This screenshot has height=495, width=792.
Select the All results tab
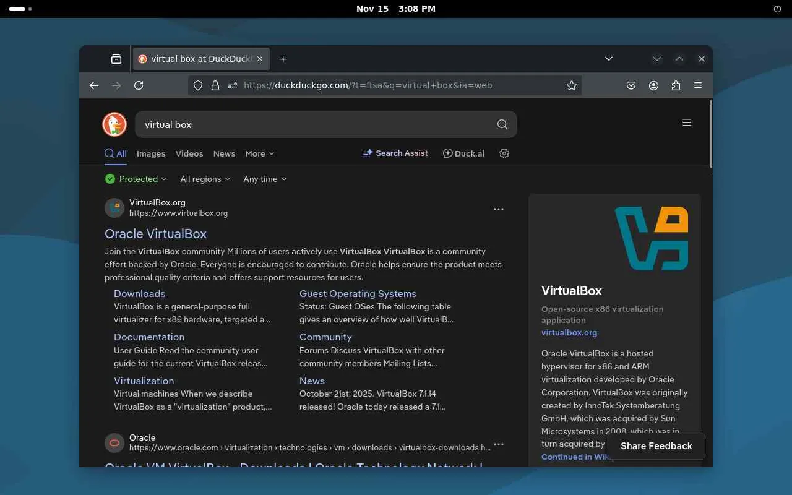pyautogui.click(x=116, y=153)
